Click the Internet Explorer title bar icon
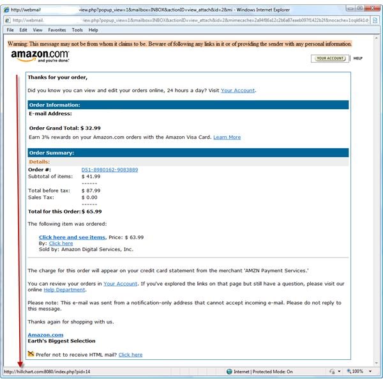This screenshot has height=379, width=383. point(6,10)
